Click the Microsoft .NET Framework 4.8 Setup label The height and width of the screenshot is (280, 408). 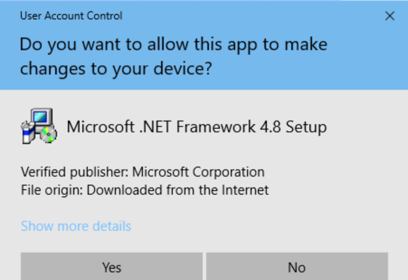[197, 127]
